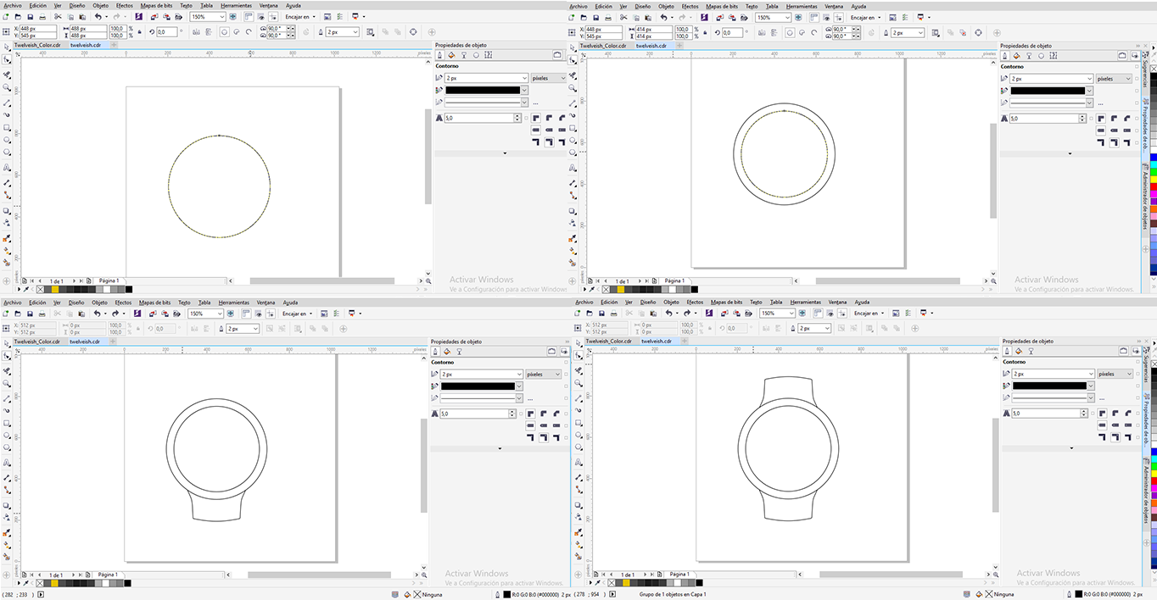Mirror horizontally in single-circle window property bar
Screen dimensions: 1157x600
click(x=198, y=32)
